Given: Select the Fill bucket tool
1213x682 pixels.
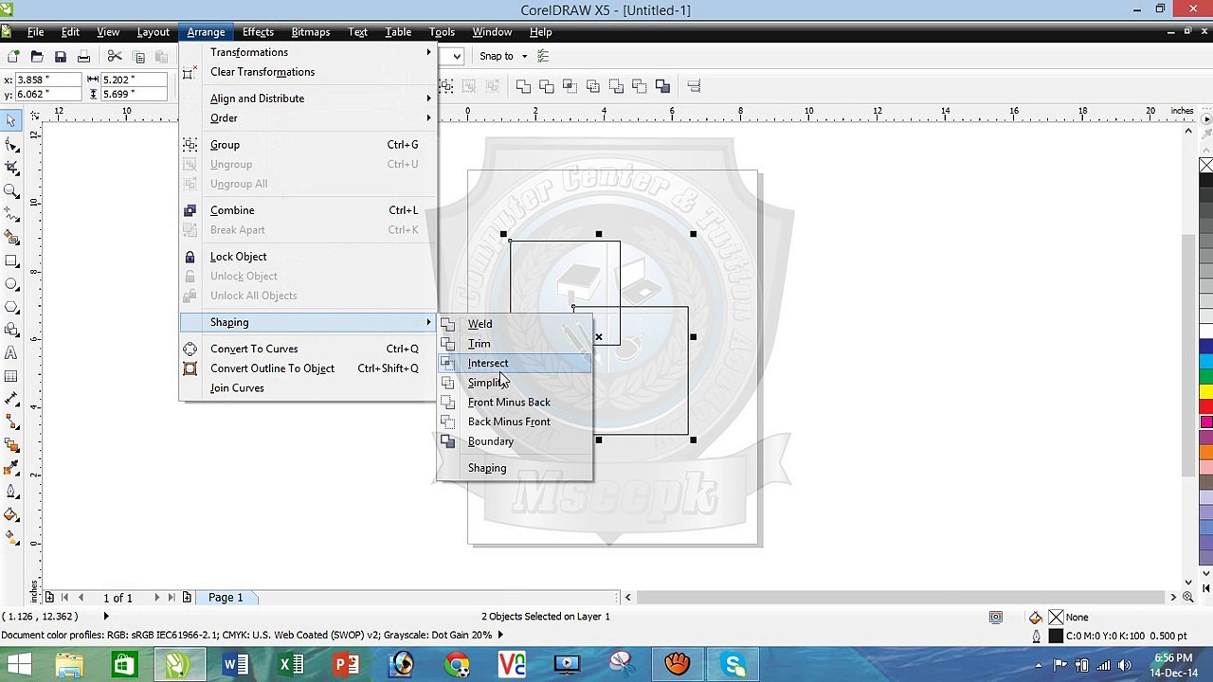Looking at the screenshot, I should pos(11,516).
